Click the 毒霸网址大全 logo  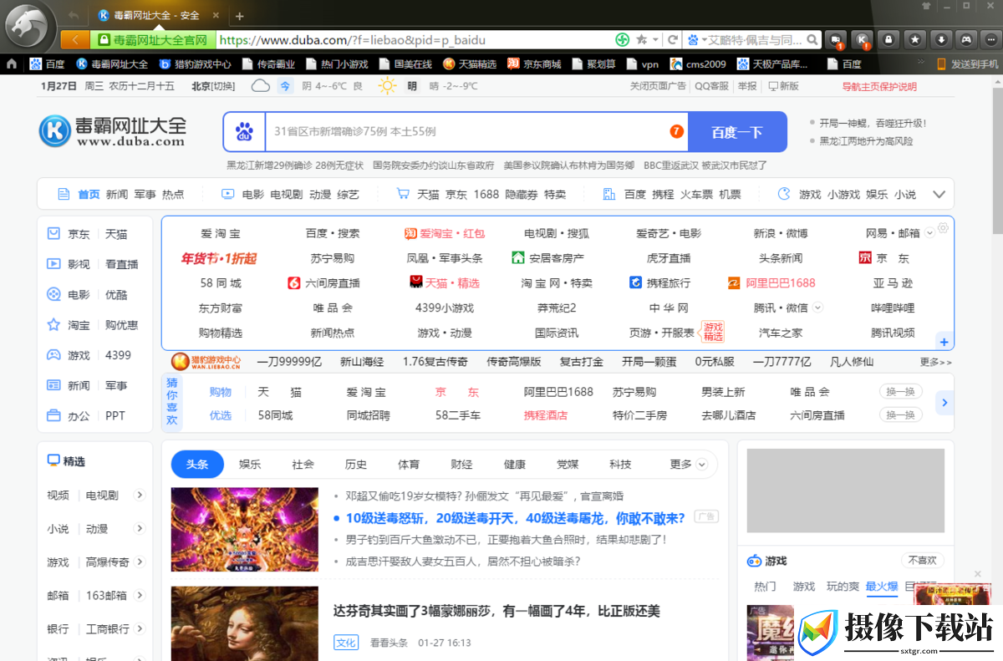pyautogui.click(x=113, y=131)
